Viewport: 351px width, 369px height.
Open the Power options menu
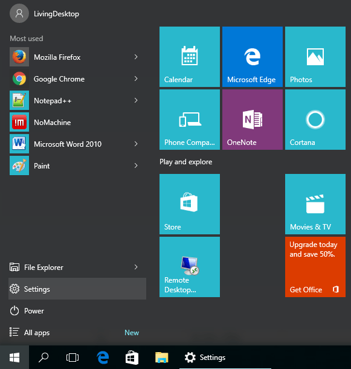pos(77,310)
